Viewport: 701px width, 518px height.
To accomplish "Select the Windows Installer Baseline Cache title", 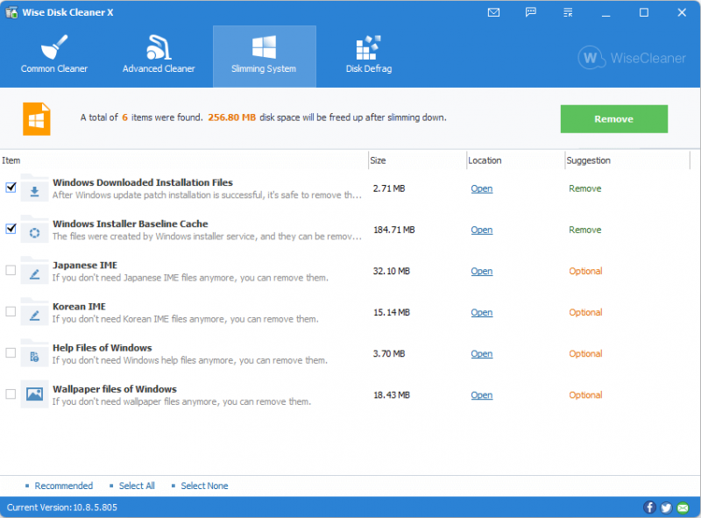I will coord(131,224).
